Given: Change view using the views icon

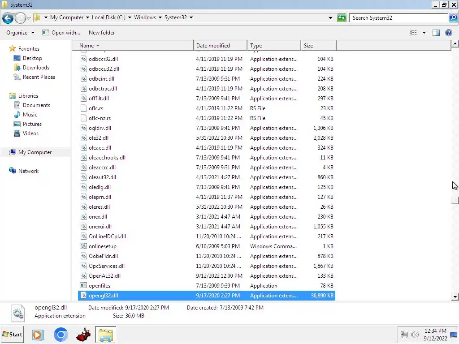Looking at the screenshot, I should click(x=413, y=33).
